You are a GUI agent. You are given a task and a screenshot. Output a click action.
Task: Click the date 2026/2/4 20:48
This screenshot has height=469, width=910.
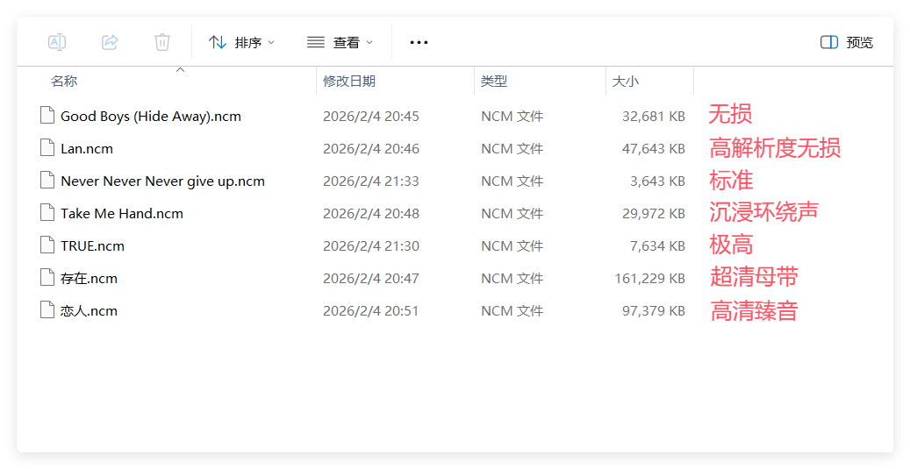tap(371, 213)
